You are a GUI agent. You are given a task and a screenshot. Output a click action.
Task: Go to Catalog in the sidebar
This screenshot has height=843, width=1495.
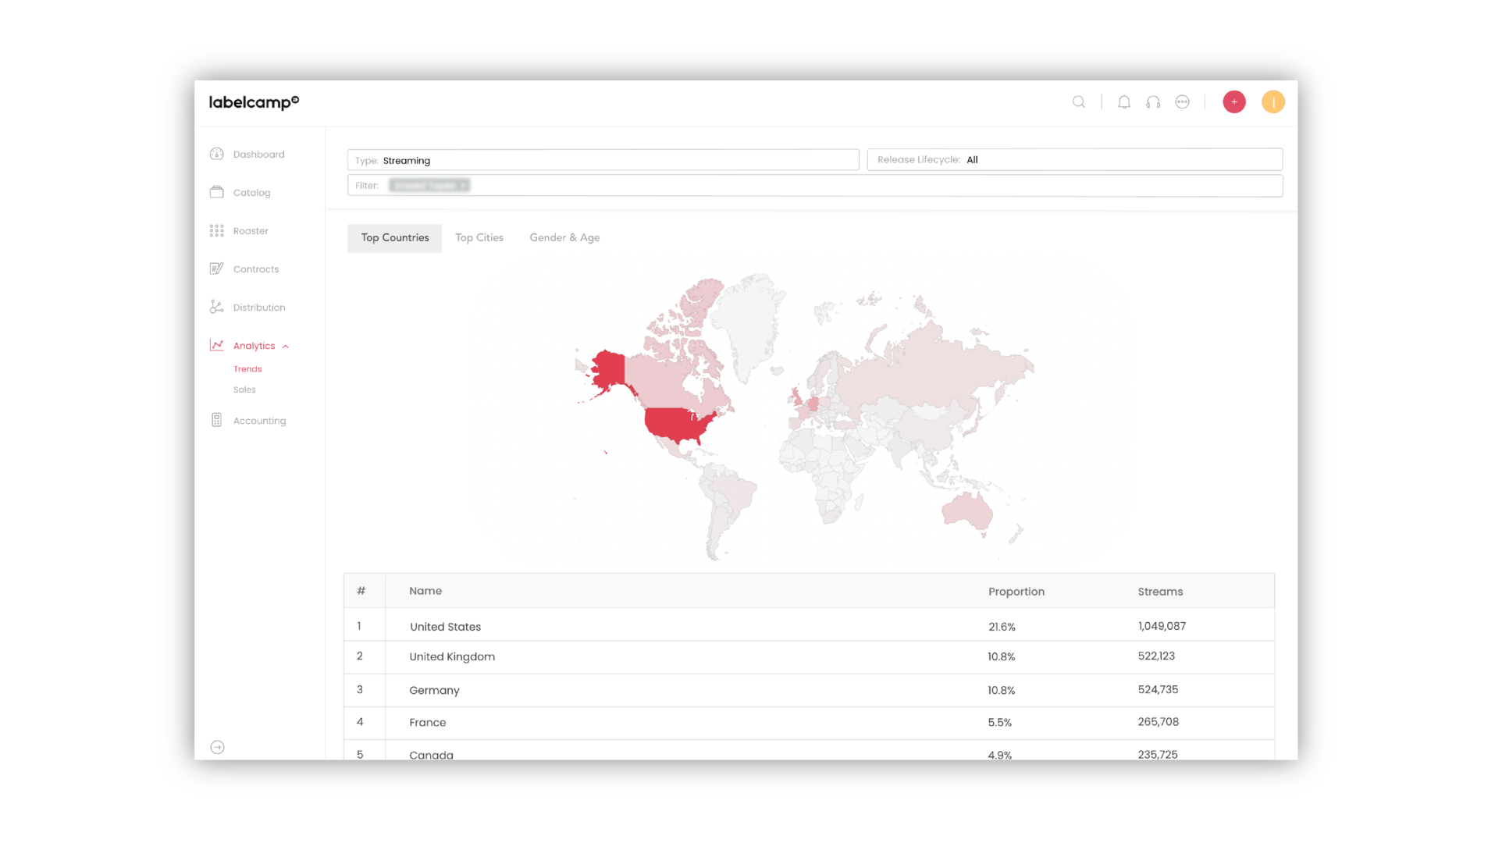(251, 193)
